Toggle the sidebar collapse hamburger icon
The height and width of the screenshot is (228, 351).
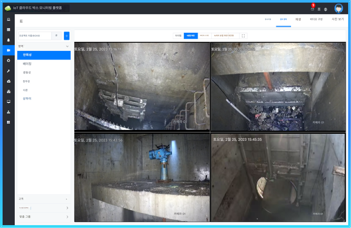(x=21, y=21)
